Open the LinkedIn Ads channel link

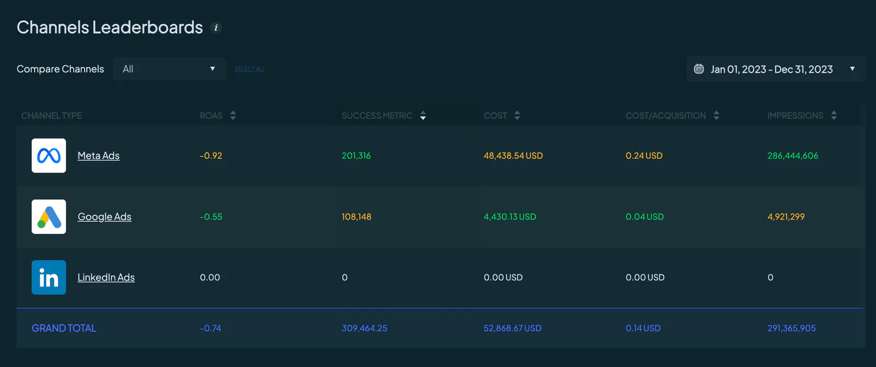coord(106,278)
